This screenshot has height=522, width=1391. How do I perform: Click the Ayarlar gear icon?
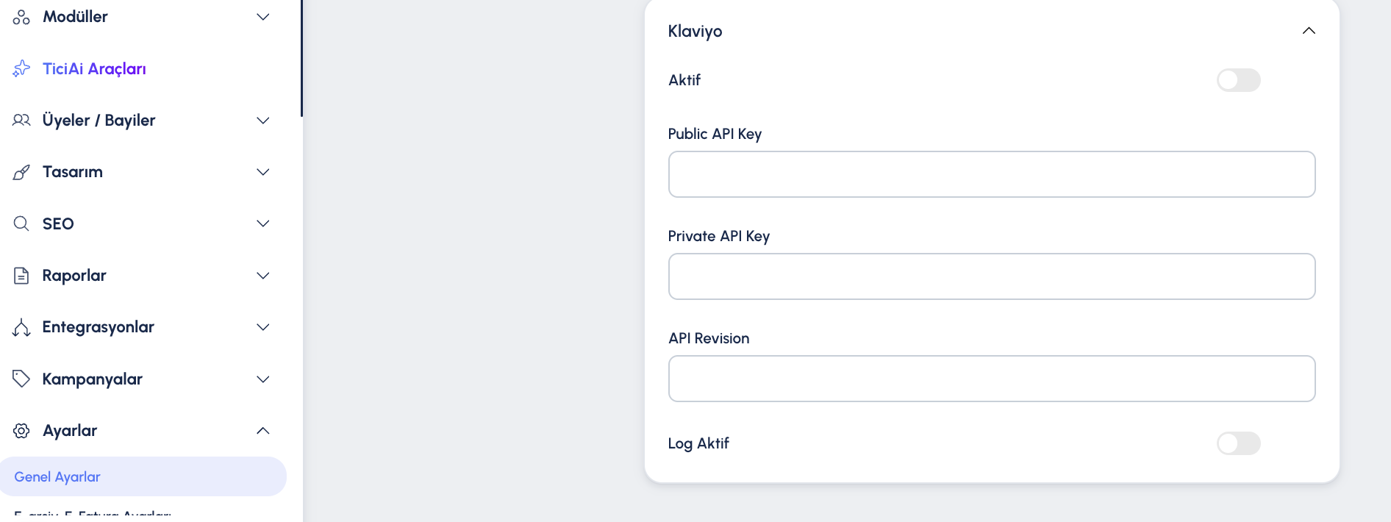[21, 431]
